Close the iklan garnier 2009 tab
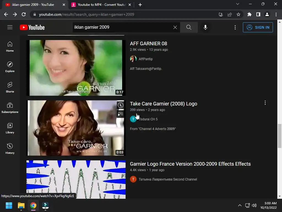282x212 pixels. (x=64, y=5)
